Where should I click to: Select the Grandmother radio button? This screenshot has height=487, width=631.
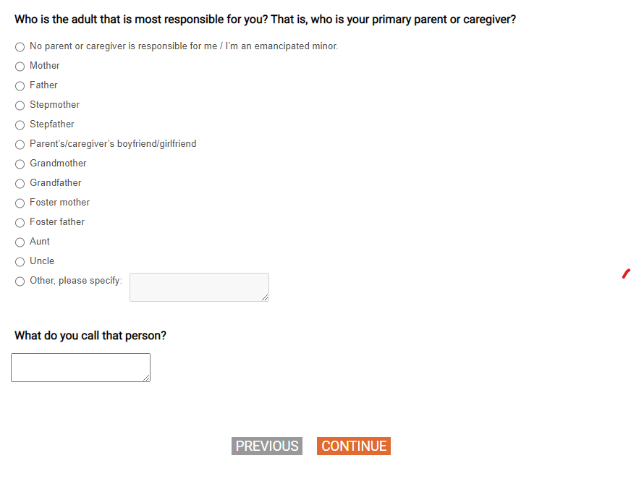[20, 164]
